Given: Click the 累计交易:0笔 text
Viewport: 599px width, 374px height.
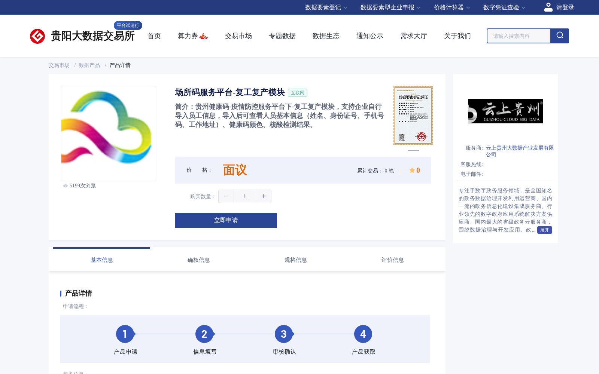Looking at the screenshot, I should point(375,171).
